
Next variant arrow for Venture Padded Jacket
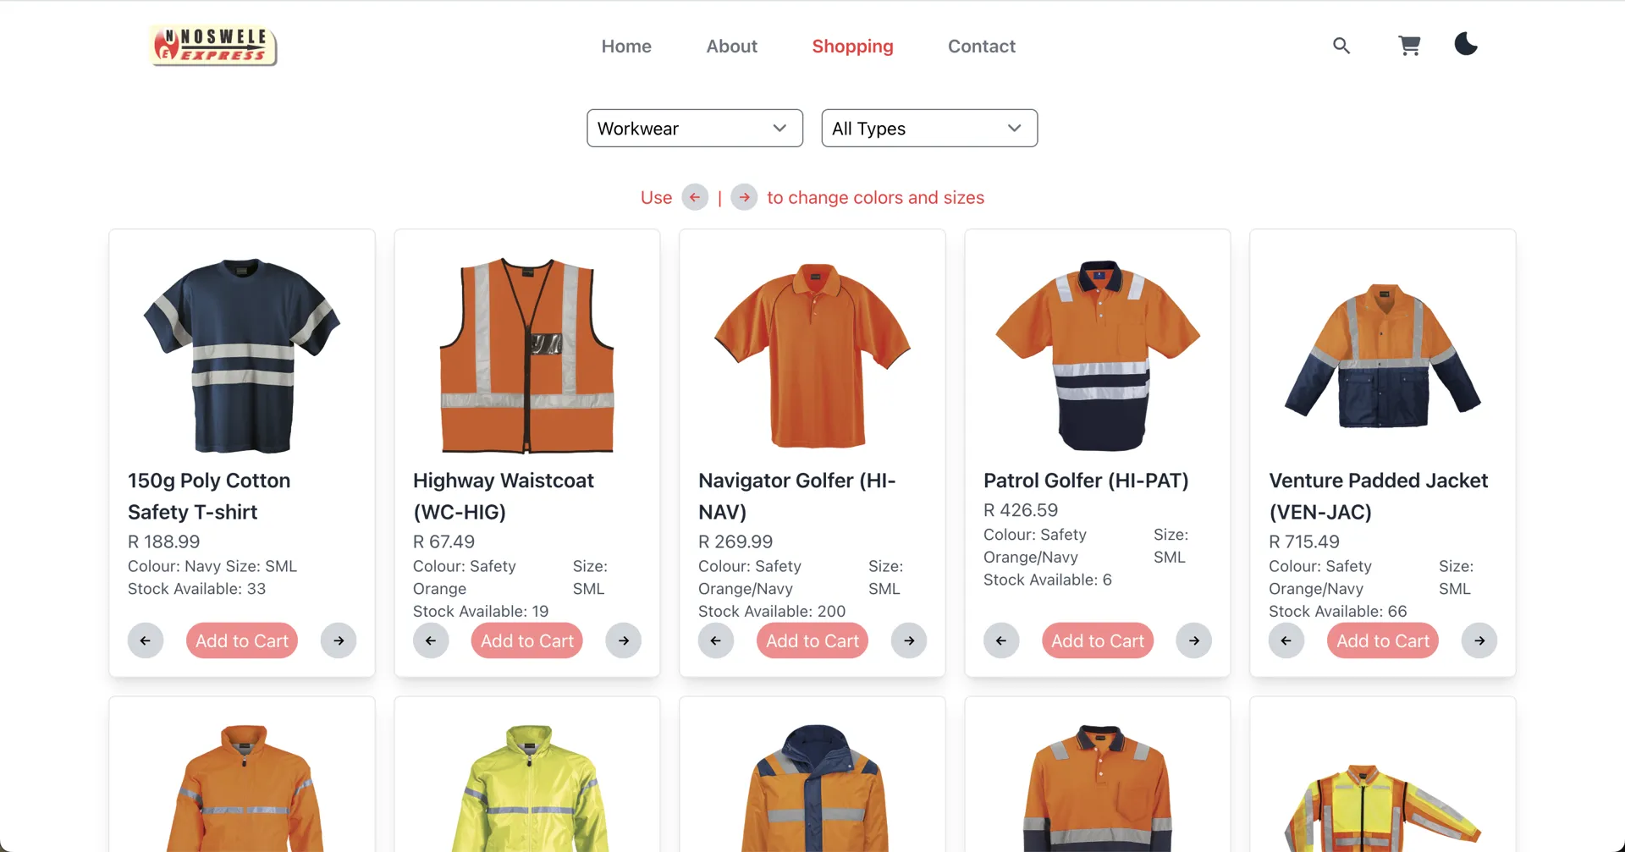(1479, 640)
